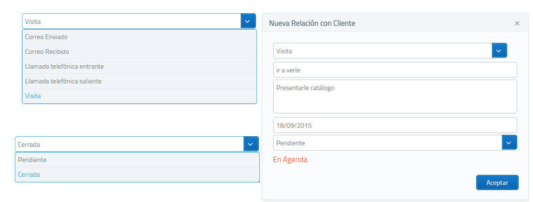Click the Visita combo box text at top left
The height and width of the screenshot is (202, 533).
[x=131, y=21]
